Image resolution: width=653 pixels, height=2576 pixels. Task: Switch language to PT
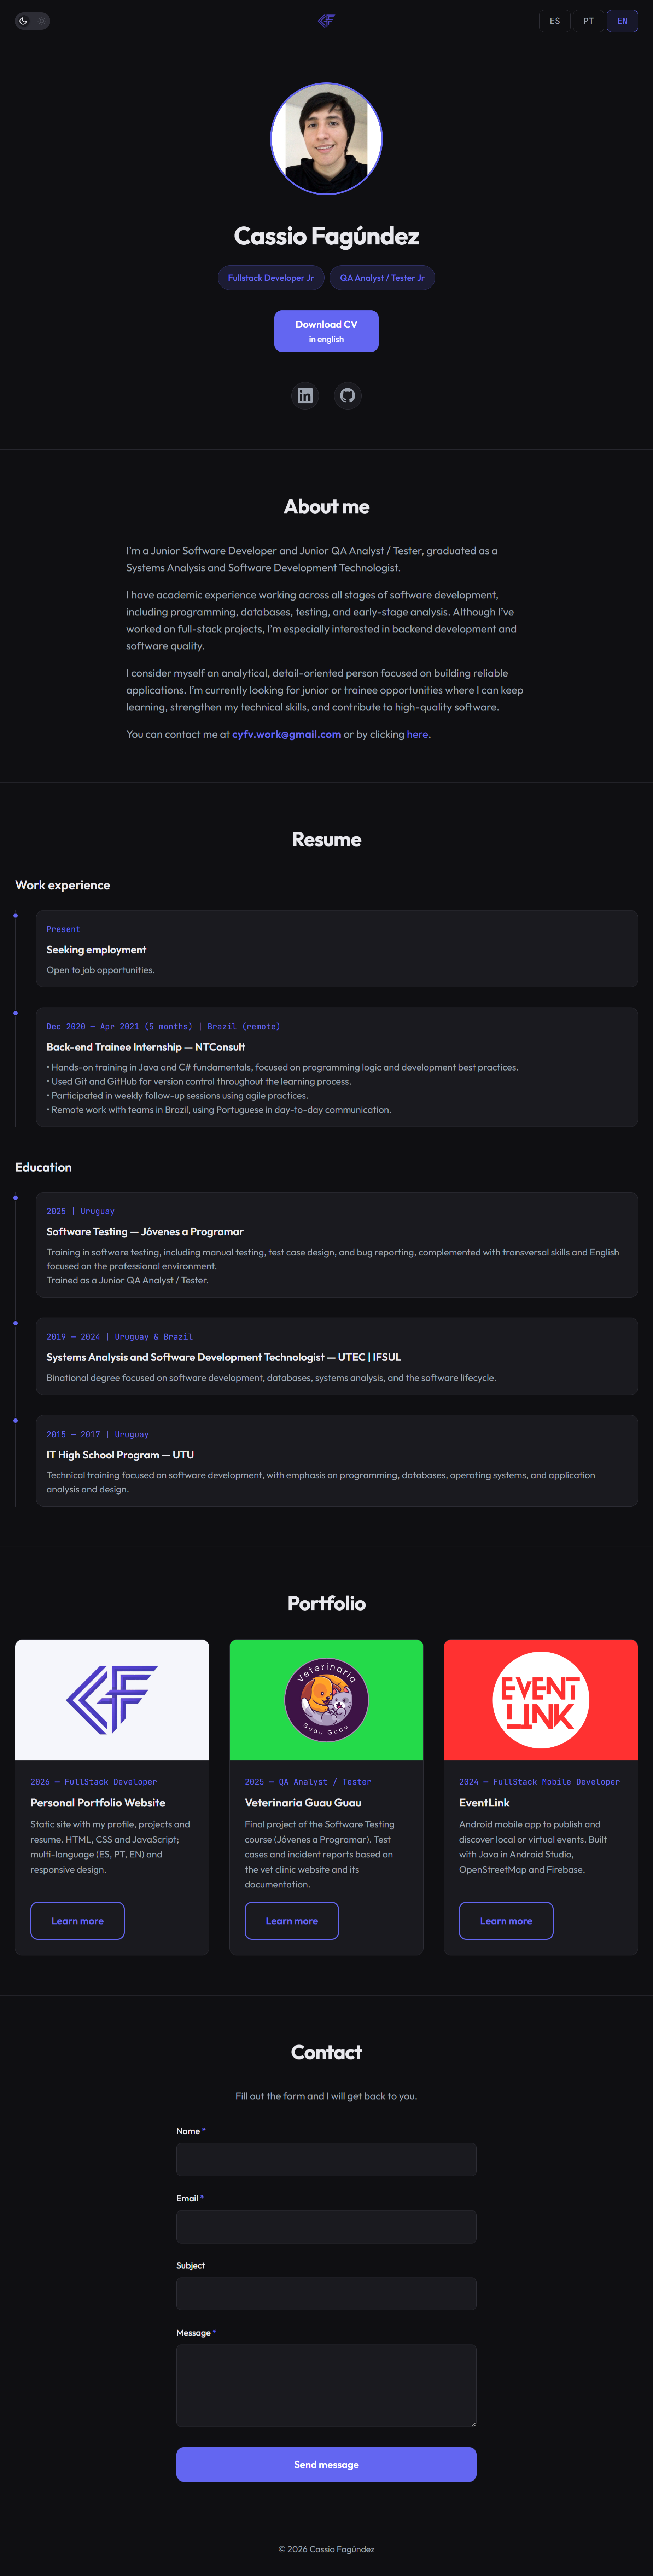coord(588,21)
